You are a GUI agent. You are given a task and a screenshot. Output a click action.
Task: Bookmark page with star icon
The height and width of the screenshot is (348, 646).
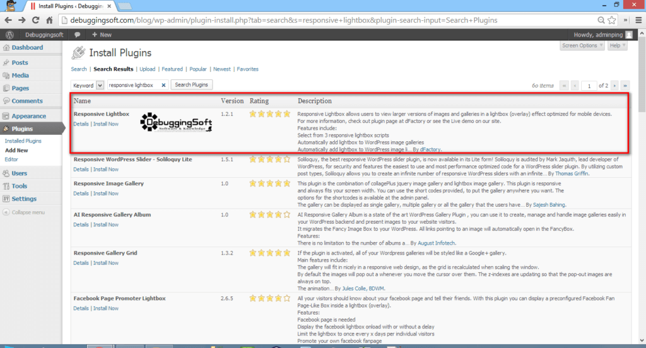tap(612, 20)
